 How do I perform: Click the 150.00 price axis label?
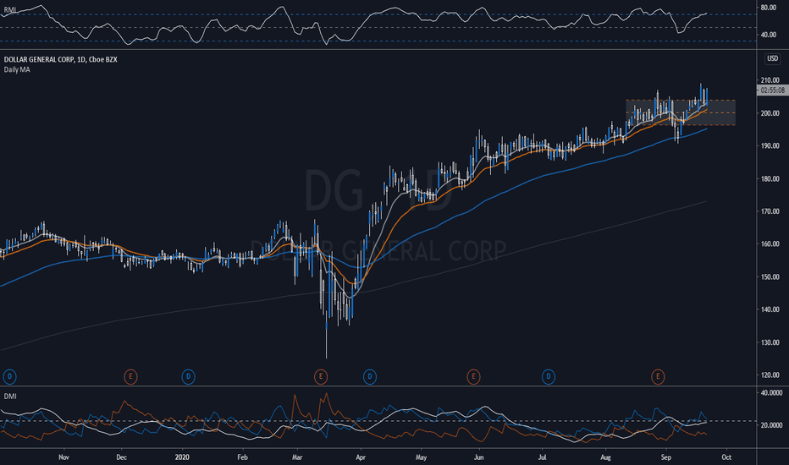770,277
